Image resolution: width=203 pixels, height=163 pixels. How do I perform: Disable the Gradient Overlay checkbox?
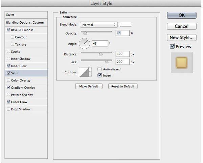pos(8,87)
